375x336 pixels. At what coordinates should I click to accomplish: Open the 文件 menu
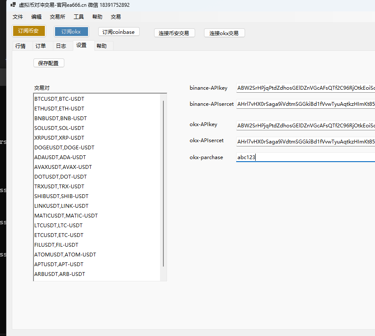pos(18,17)
